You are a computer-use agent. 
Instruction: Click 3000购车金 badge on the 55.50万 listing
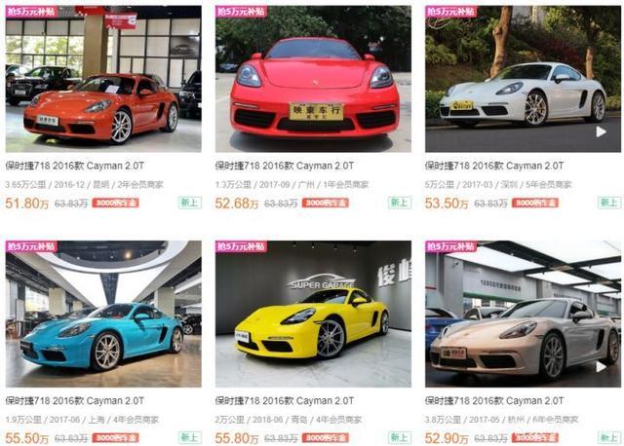tap(116, 437)
